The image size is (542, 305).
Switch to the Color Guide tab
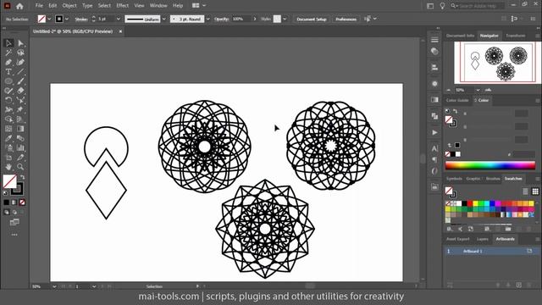(x=457, y=100)
